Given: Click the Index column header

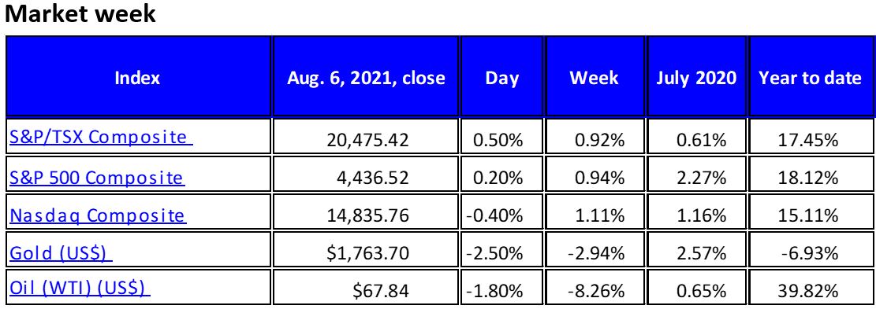Looking at the screenshot, I should click(x=137, y=77).
